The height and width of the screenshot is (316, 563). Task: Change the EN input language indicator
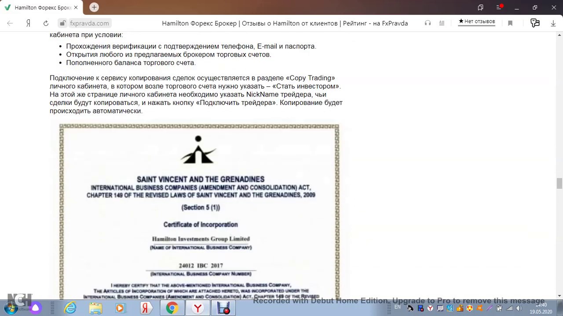click(398, 308)
